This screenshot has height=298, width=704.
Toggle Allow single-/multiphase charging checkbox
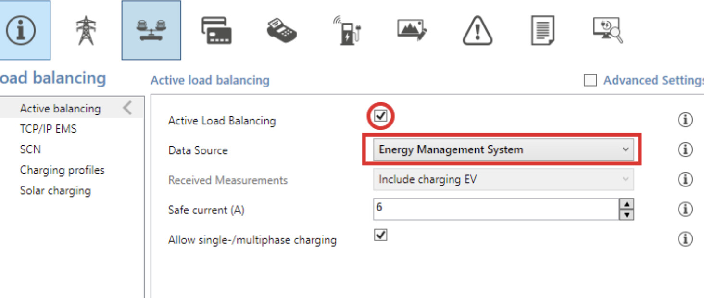click(x=381, y=235)
